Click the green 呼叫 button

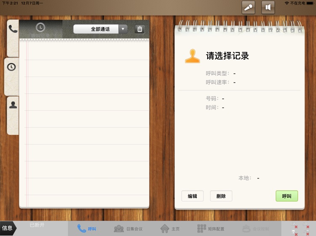pyautogui.click(x=287, y=196)
